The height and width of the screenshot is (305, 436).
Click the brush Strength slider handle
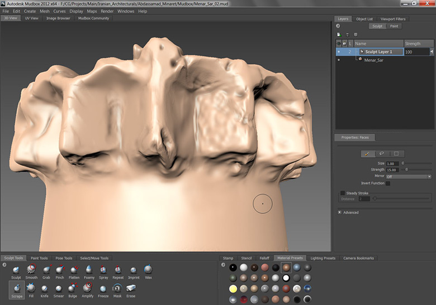click(x=406, y=170)
